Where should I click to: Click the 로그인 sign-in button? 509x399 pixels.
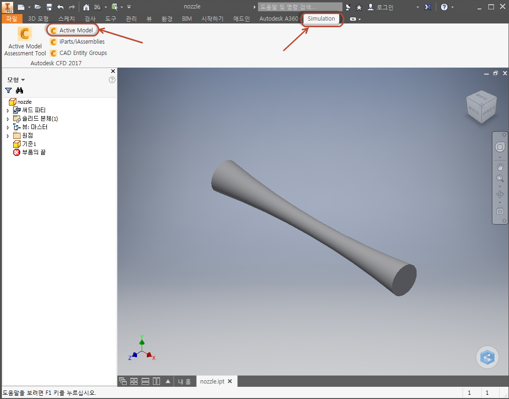point(380,7)
